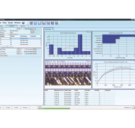Click the Add Product button

coord(14,34)
